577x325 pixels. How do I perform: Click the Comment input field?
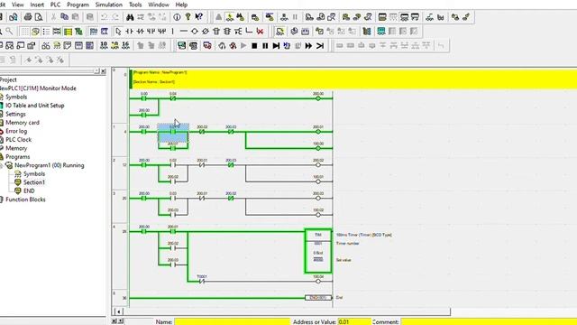pyautogui.click(x=489, y=322)
